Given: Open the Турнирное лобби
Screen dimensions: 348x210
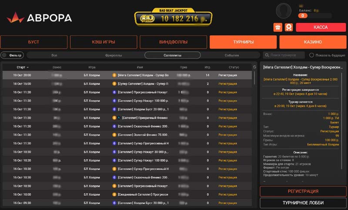Looking at the screenshot, I should 303,203.
